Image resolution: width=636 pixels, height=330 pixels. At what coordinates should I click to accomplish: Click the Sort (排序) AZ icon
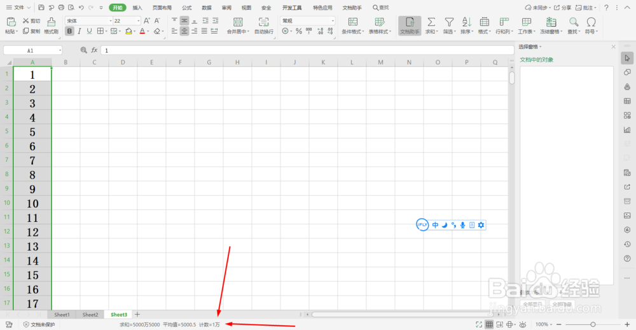467,22
